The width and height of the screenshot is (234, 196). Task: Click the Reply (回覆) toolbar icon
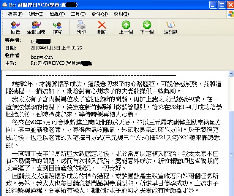(16, 27)
